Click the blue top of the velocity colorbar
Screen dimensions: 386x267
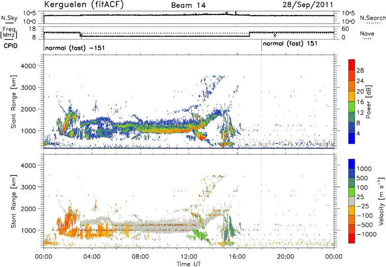[352, 163]
